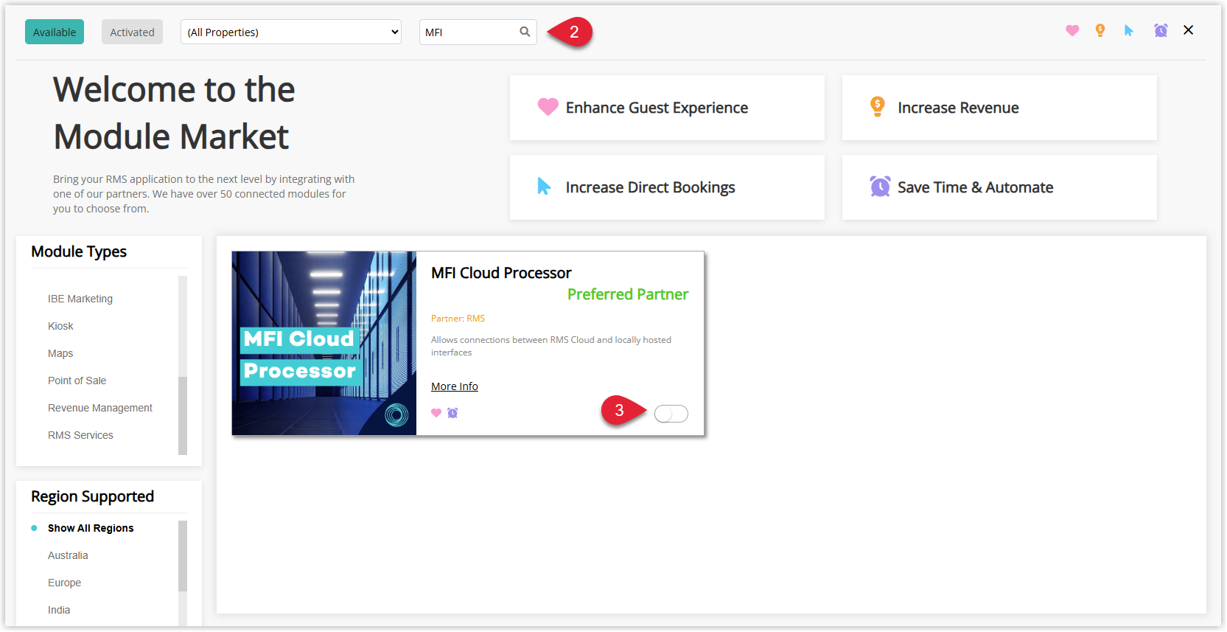
Task: Open More Info for MFI Cloud Processor
Action: 455,386
